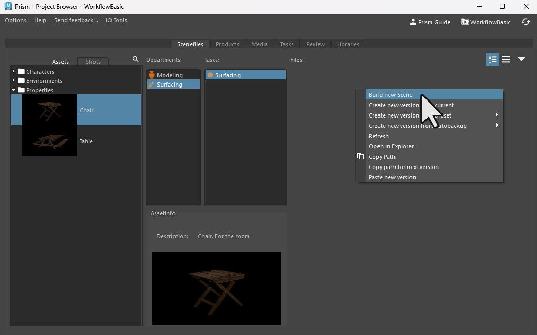
Task: Expand the Characters folder
Action: [x=13, y=71]
